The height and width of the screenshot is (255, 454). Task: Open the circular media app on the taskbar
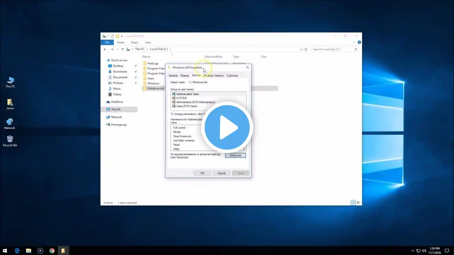[x=40, y=251]
